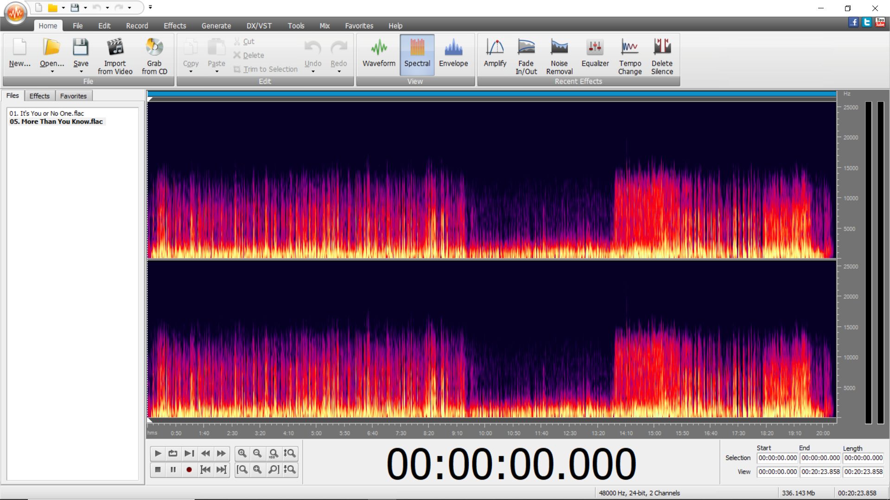
Task: Open the DX/VST menu
Action: coord(259,26)
